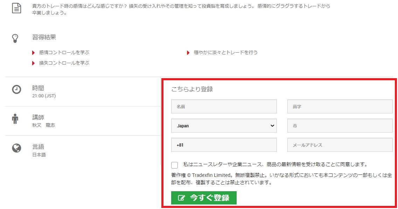Click the edit icon on the 今すぐ登録 button
This screenshot has width=398, height=209.
[x=181, y=198]
